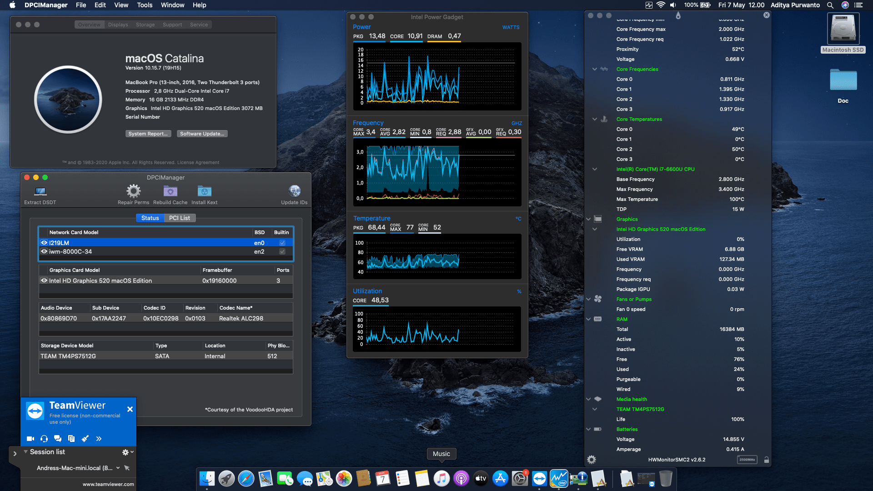
Task: Switch to Storage tab in About This Mac
Action: point(145,25)
